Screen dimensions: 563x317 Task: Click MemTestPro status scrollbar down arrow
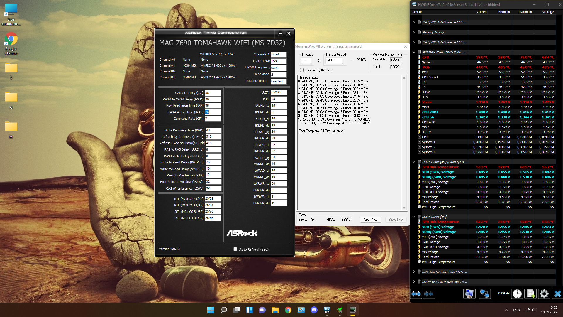404,208
